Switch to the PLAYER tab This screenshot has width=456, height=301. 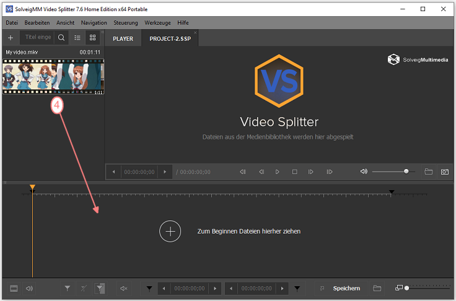coord(123,38)
